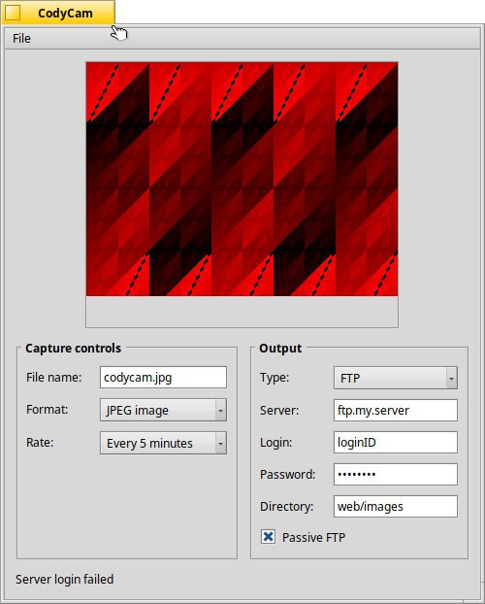Click the Login field containing loginID
485x604 pixels.
pos(396,442)
